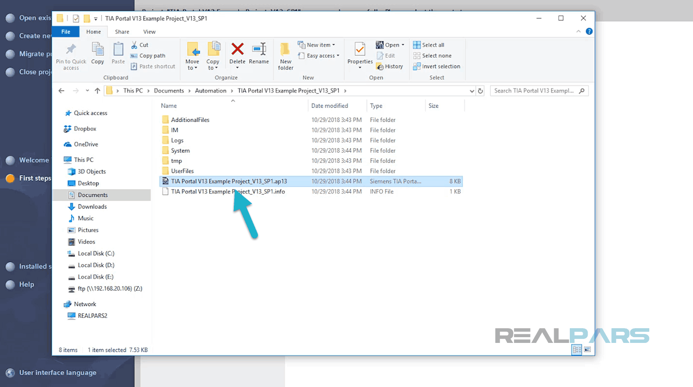
Task: Open Local Disk (C:) in navigation pane
Action: tap(96, 253)
